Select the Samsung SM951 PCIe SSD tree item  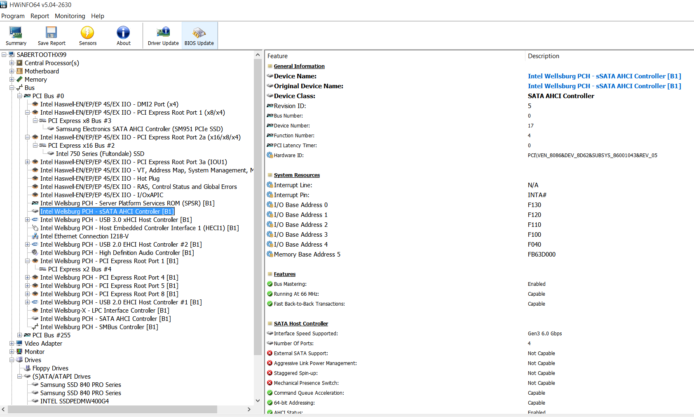(x=139, y=129)
